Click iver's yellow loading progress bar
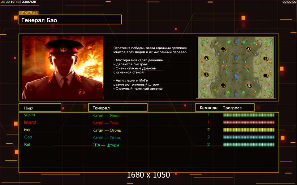This screenshot has width=297, height=185. (x=249, y=130)
